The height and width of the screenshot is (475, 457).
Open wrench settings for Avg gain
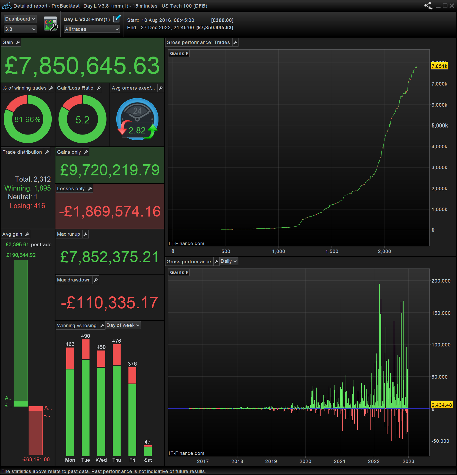pyautogui.click(x=27, y=234)
